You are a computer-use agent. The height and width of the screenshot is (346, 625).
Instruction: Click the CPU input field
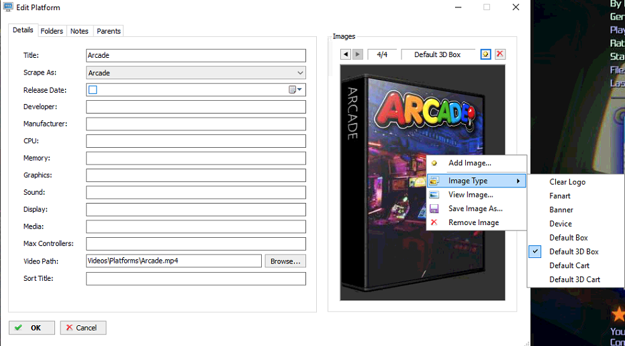(x=196, y=141)
